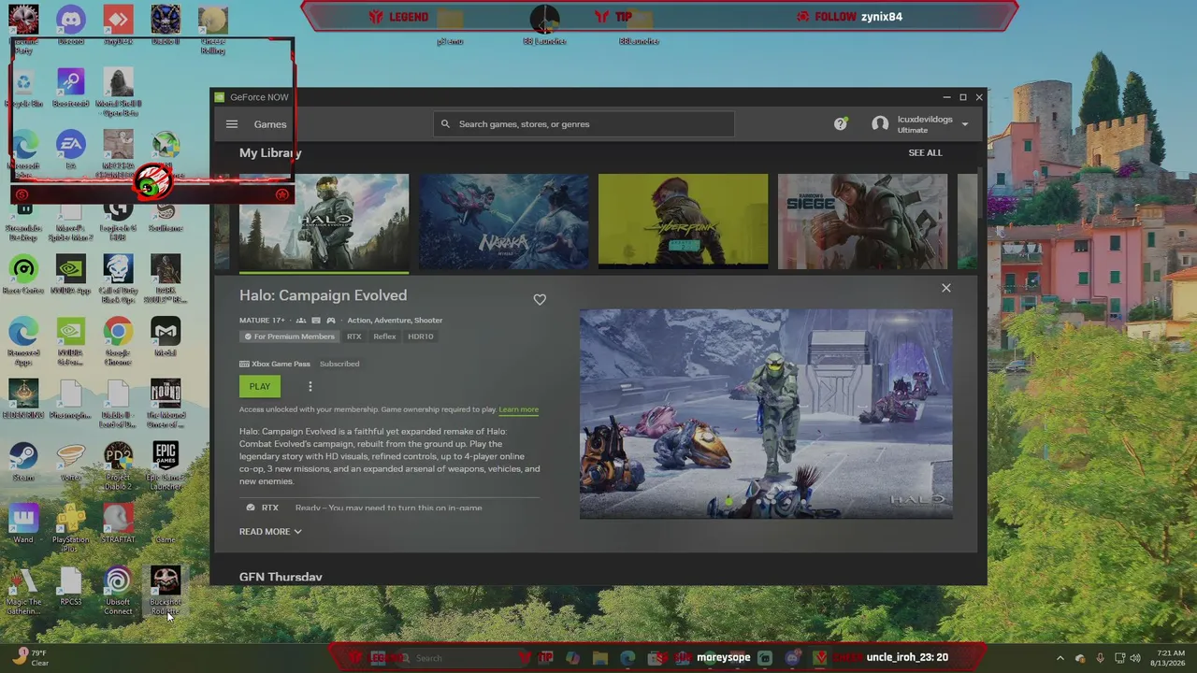Click the taskbar microphone icon
Screen dimensions: 1197x673
1100,658
